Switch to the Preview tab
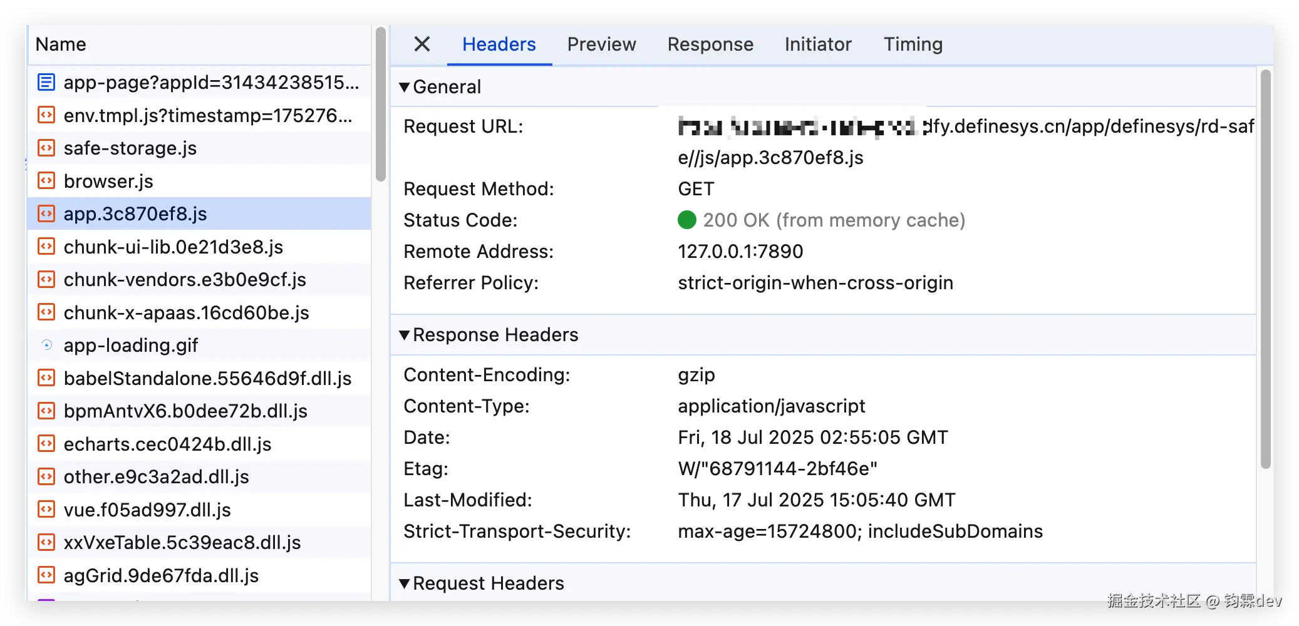Viewport: 1299px width, 626px height. tap(601, 44)
